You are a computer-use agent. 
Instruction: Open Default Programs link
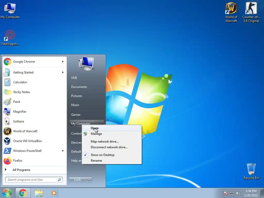point(76,152)
